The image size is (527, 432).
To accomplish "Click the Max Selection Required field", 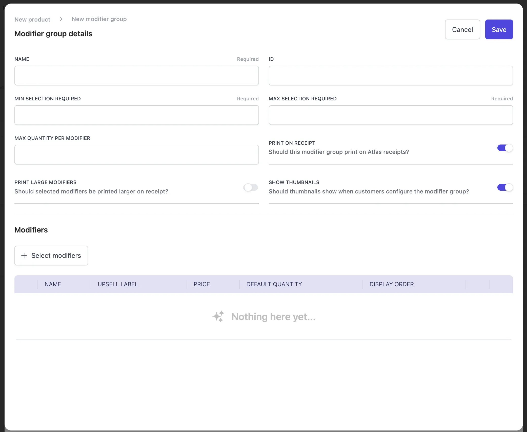I will 391,115.
